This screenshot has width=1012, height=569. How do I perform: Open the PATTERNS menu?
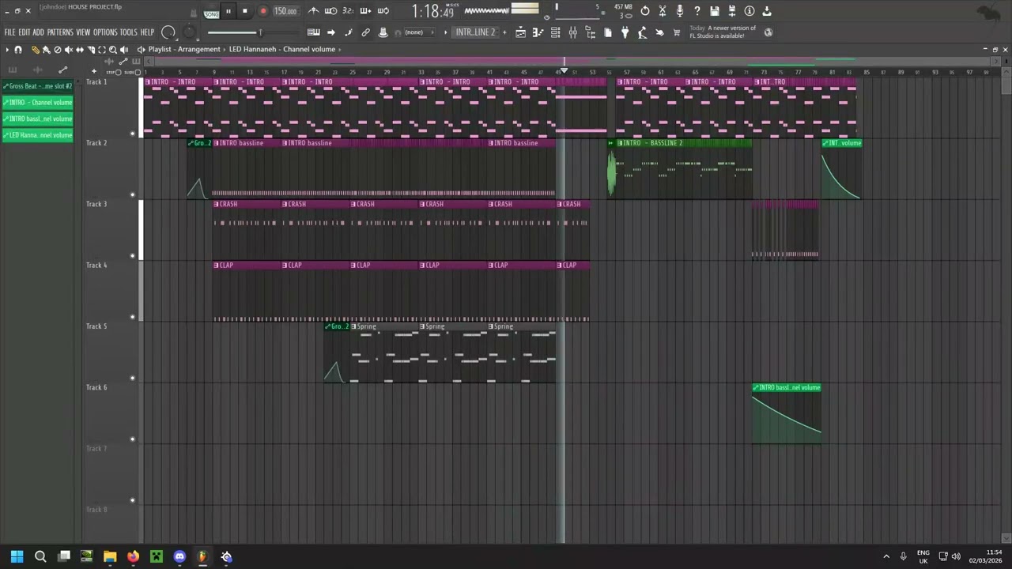click(60, 32)
